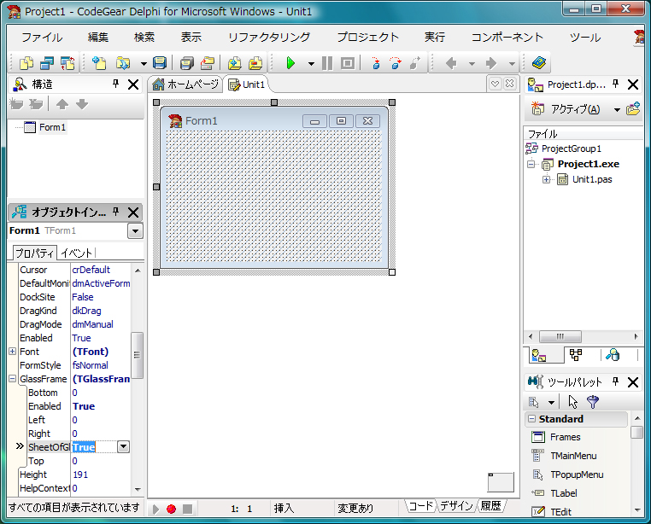
Task: Select Frames in Tool Palette
Action: (x=565, y=437)
